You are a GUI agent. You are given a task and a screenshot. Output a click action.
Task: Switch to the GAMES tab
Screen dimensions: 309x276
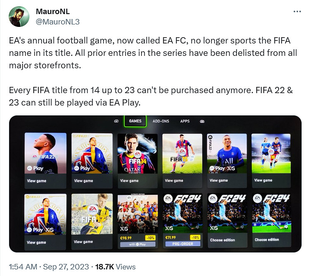pos(135,121)
